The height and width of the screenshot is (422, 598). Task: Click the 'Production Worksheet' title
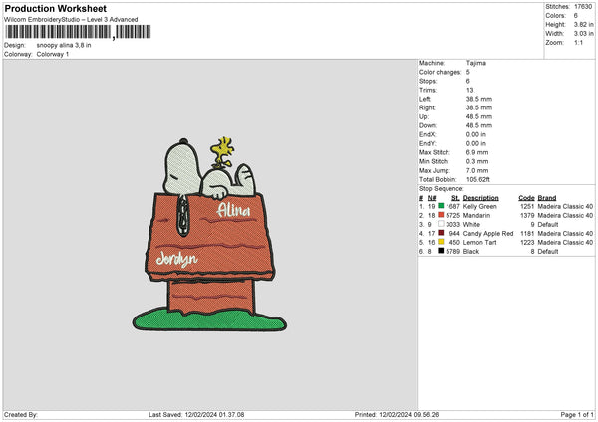(x=55, y=8)
